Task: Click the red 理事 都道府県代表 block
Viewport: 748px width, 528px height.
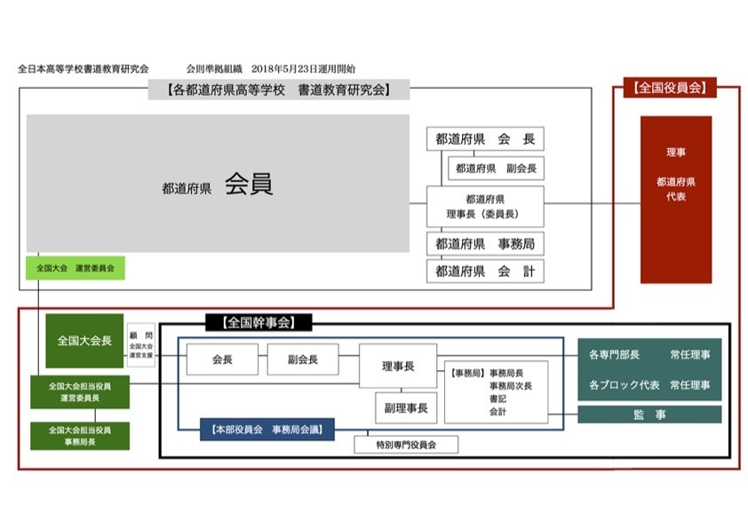Action: point(676,200)
